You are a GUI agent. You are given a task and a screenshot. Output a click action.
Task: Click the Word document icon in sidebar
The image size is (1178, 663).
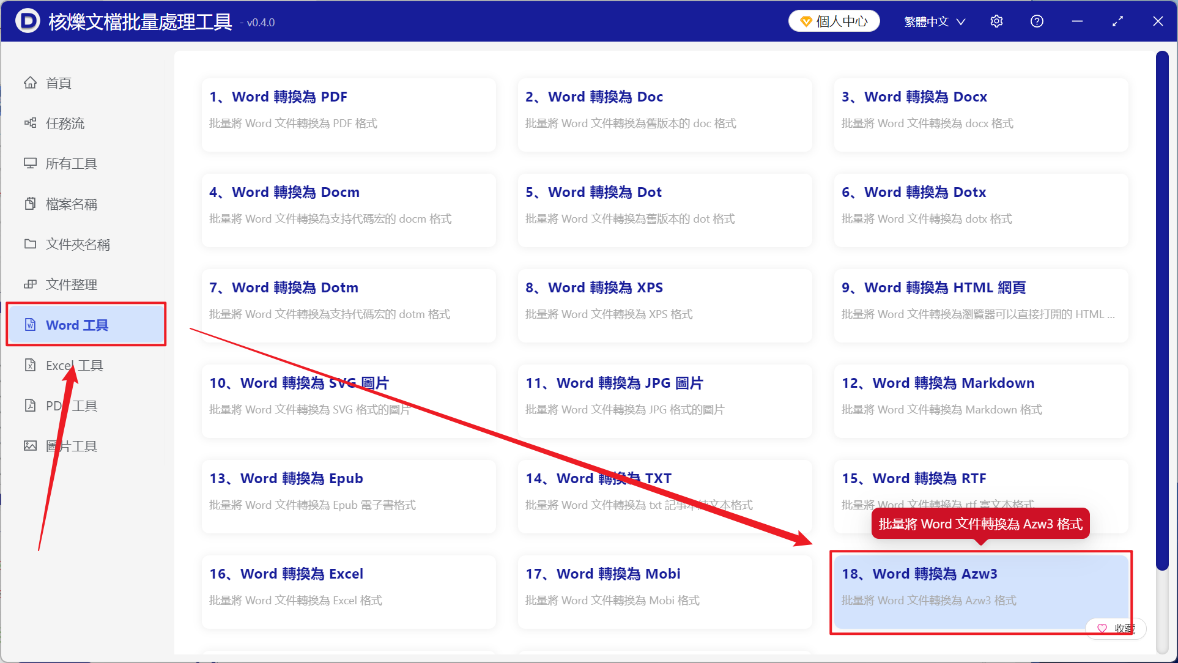coord(30,325)
